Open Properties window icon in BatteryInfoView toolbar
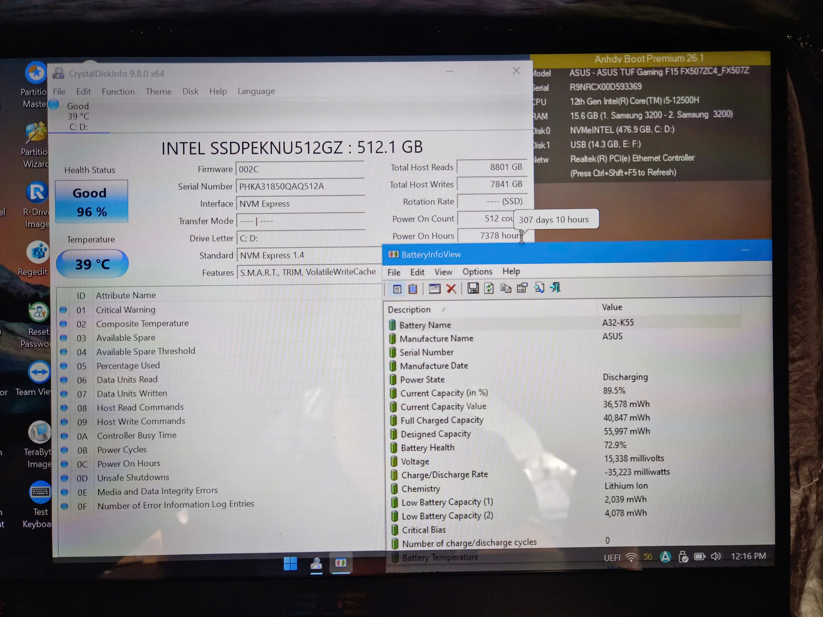This screenshot has height=617, width=823. point(434,289)
